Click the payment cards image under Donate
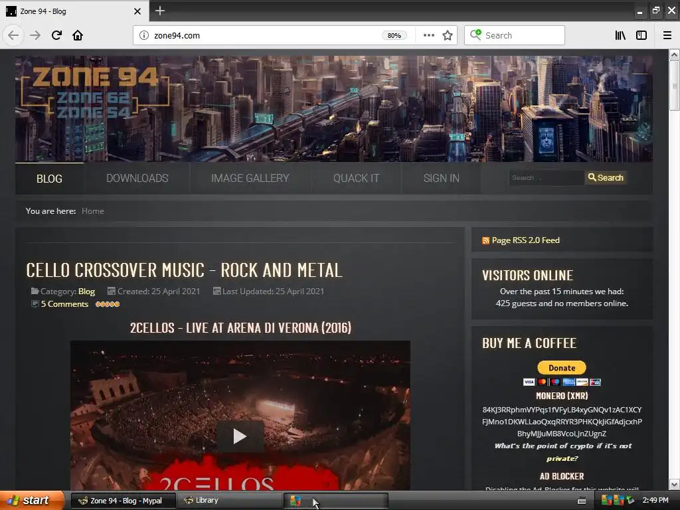Image resolution: width=680 pixels, height=510 pixels. click(x=562, y=382)
